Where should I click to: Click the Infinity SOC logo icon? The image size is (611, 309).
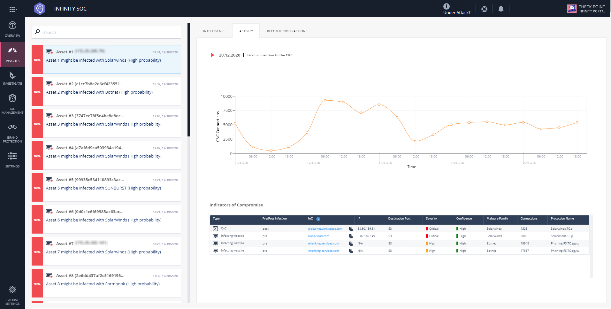coord(40,9)
